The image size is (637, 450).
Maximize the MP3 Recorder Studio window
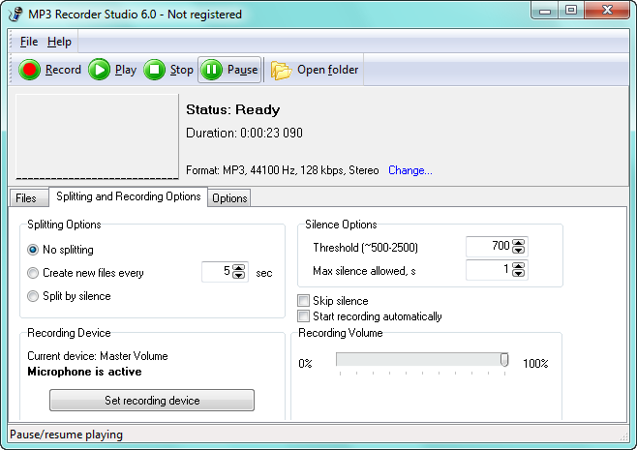point(571,10)
